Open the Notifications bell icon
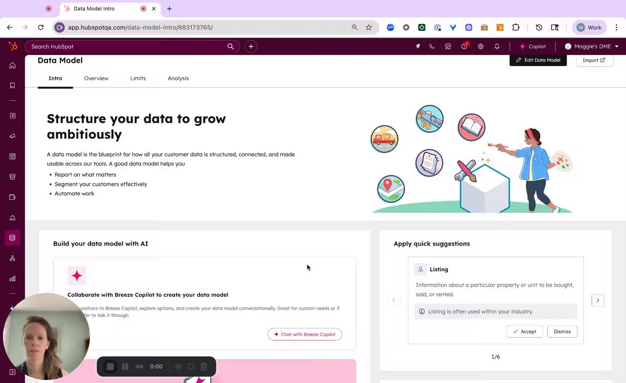Viewport: 626px width, 383px height. click(497, 46)
